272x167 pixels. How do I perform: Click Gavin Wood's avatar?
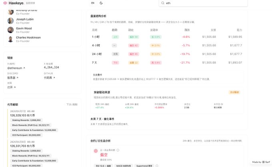pos(10,30)
